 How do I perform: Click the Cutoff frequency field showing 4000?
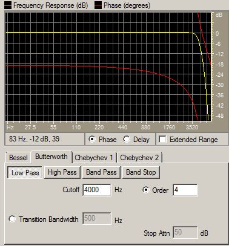coord(97,190)
